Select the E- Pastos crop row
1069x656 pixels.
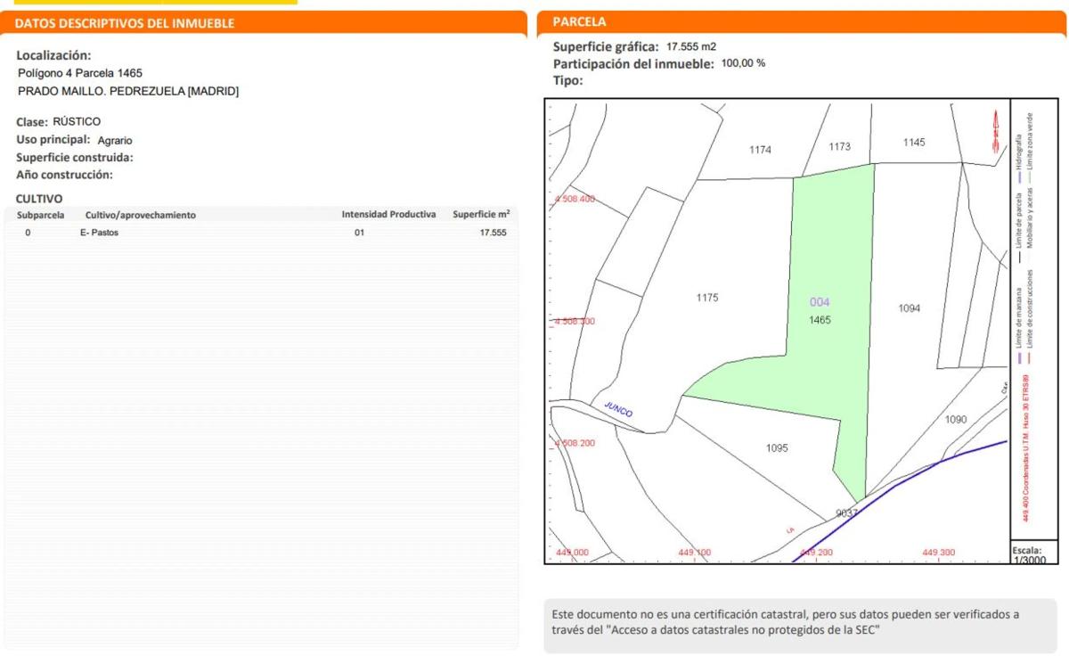pyautogui.click(x=99, y=233)
